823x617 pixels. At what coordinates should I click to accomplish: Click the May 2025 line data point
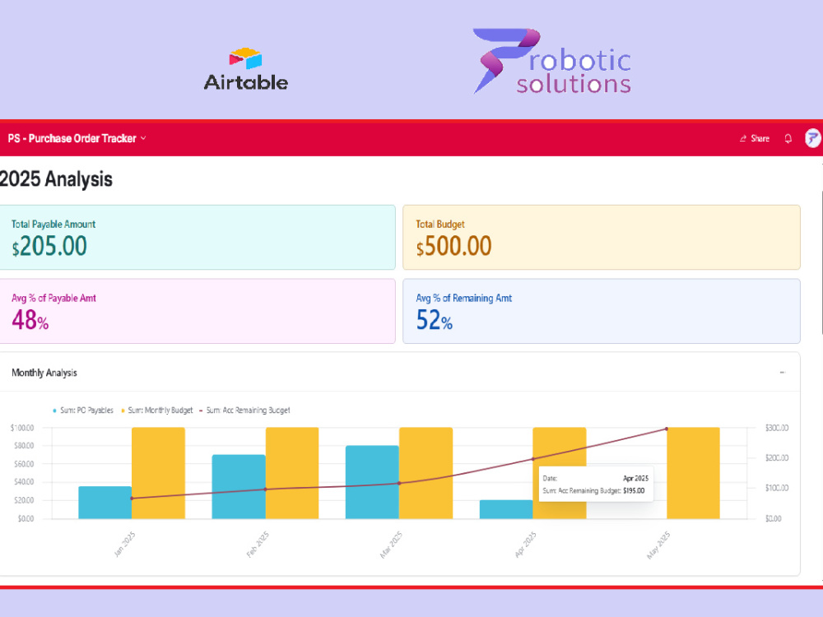coord(667,429)
